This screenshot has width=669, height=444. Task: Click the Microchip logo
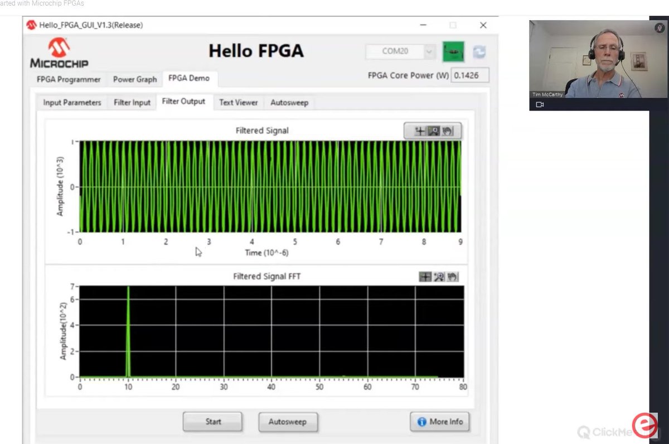point(59,53)
